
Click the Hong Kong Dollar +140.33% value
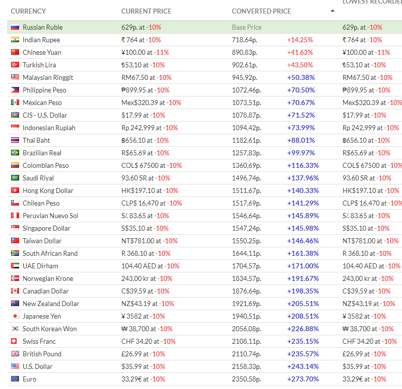coord(303,190)
